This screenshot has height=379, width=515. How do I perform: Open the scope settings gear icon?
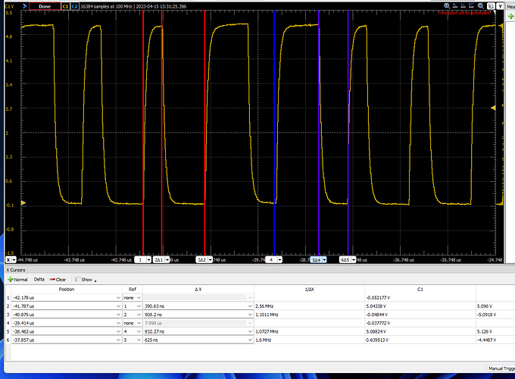tap(491, 6)
